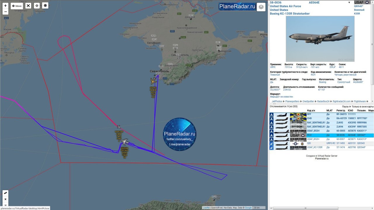Click the Пауза link
This screenshot has width=374, height=210.
pos(345,107)
